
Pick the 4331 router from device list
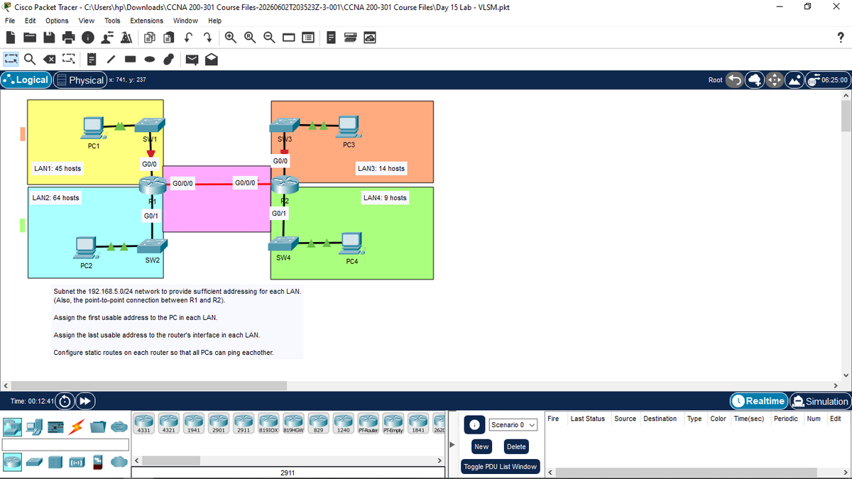pyautogui.click(x=144, y=422)
